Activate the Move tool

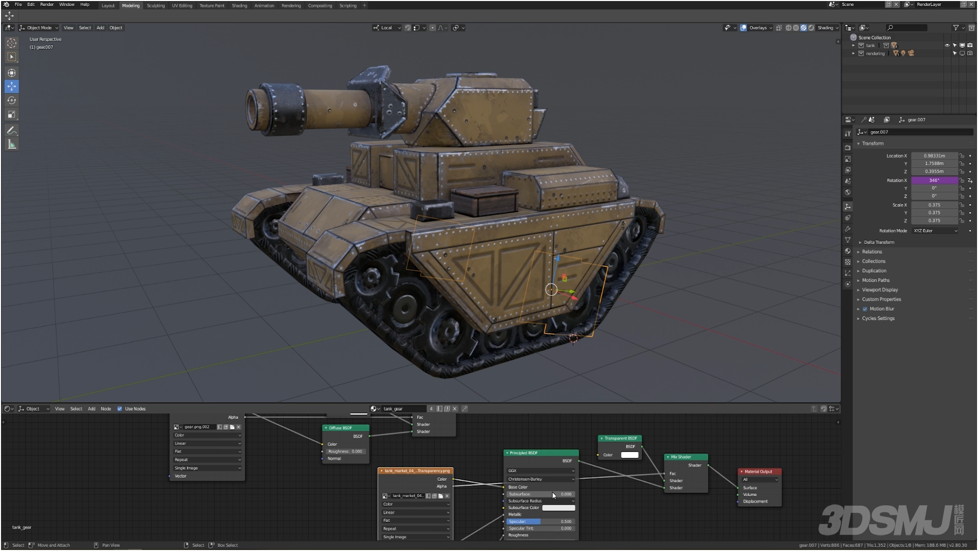pyautogui.click(x=12, y=86)
